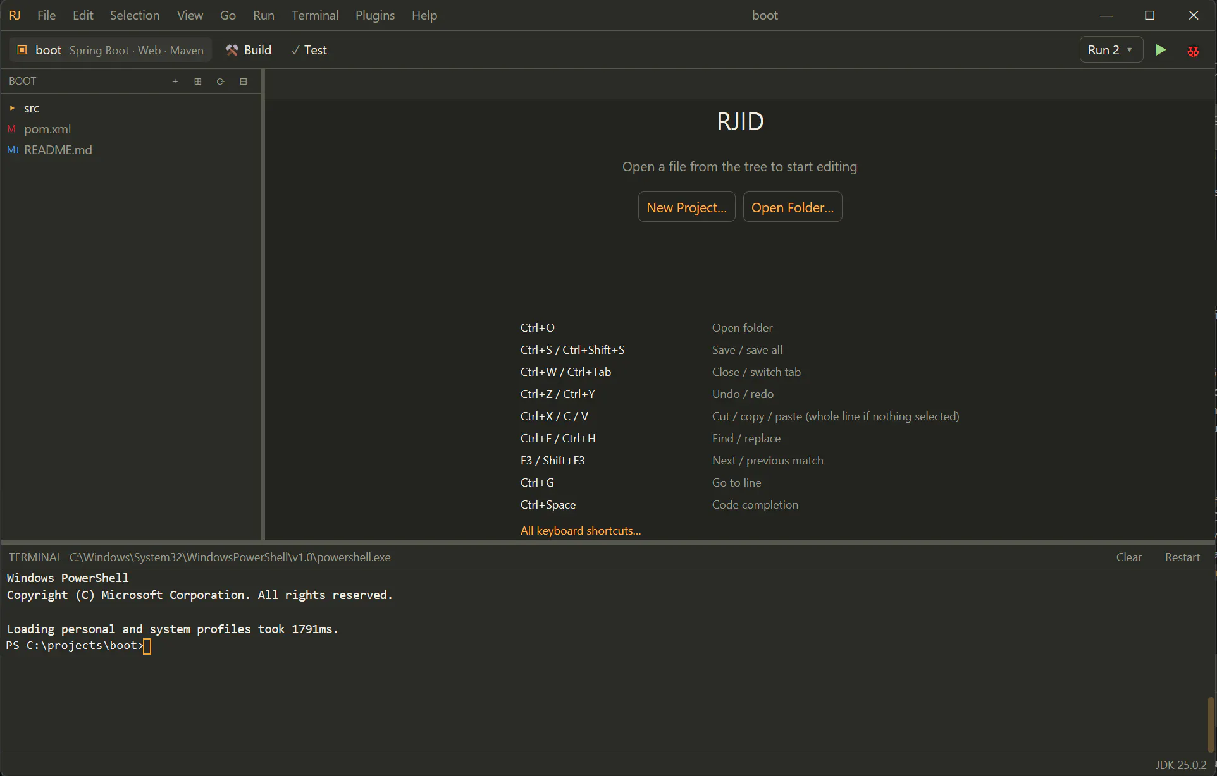Click the Ctrl+Space shortcut text
Viewport: 1217px width, 776px height.
(x=548, y=504)
